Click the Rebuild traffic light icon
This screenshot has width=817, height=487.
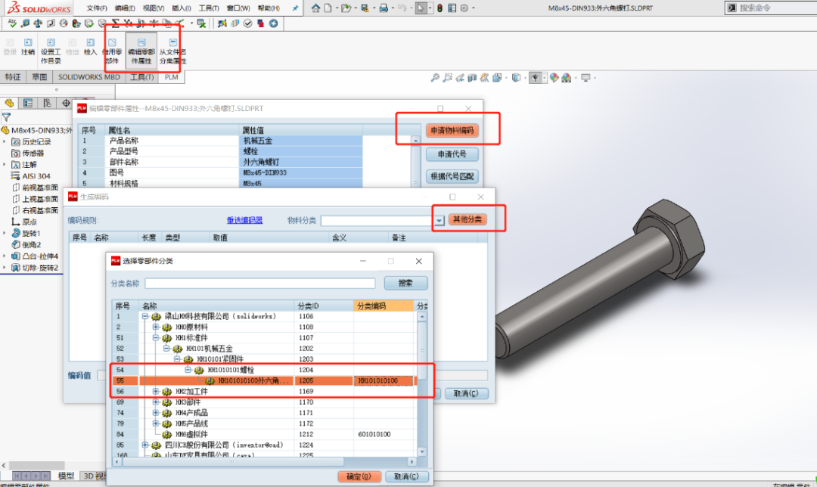point(440,8)
